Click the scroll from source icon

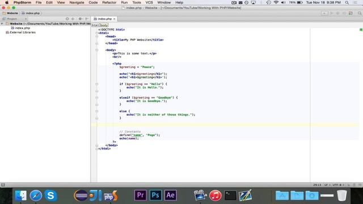pos(67,19)
